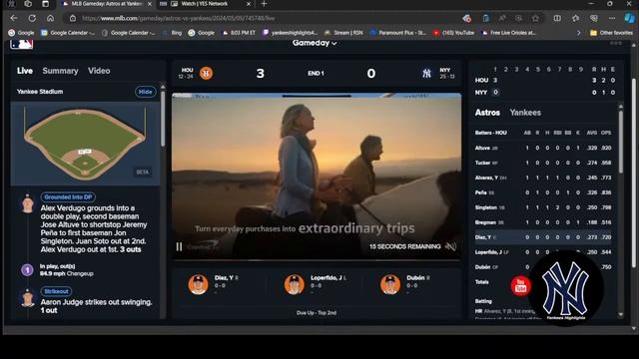The width and height of the screenshot is (639, 359).
Task: Click Peña in the batters table
Action: tap(481, 192)
